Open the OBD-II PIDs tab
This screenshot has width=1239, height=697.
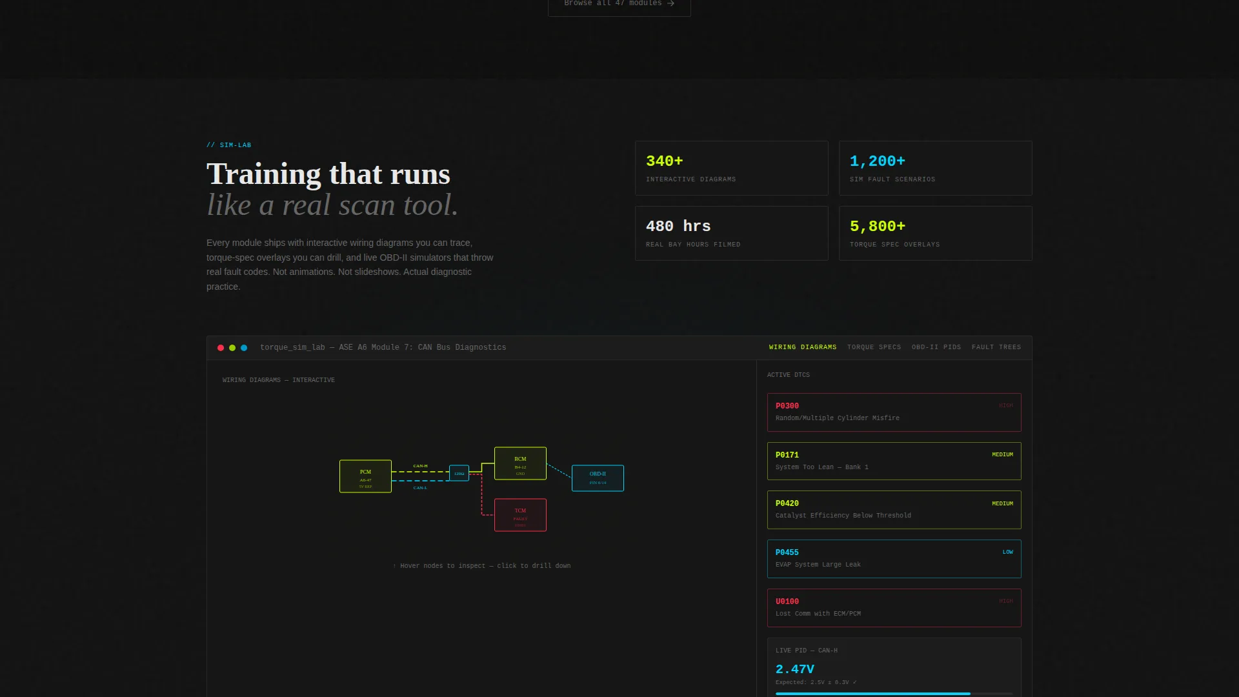pyautogui.click(x=936, y=347)
